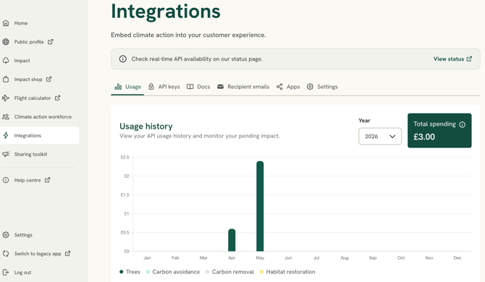Click the book icon on Docs tab
The image size is (485, 282).
pos(190,87)
